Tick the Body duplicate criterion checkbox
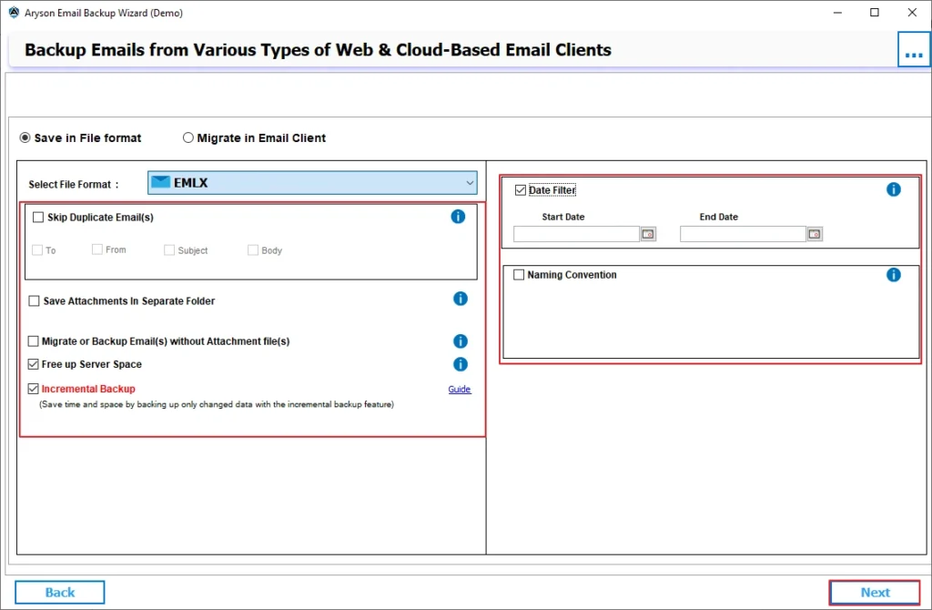Image resolution: width=932 pixels, height=610 pixels. 253,250
